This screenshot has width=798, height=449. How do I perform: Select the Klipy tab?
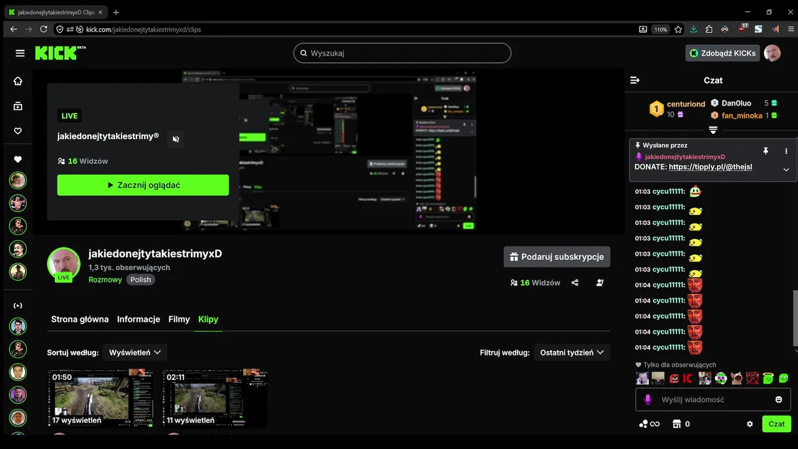(208, 319)
